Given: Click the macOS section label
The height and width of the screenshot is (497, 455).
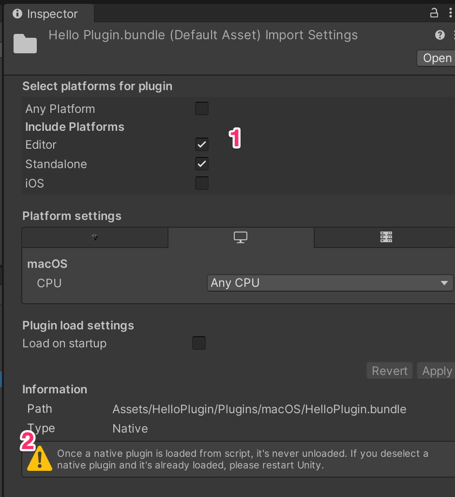Looking at the screenshot, I should pos(47,264).
